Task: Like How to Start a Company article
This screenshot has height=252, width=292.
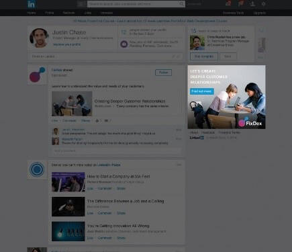Action: [x=90, y=188]
